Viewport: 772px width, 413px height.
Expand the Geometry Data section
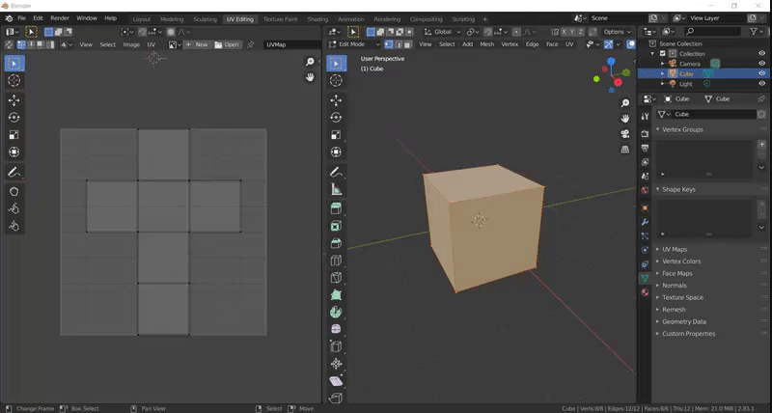pyautogui.click(x=683, y=321)
